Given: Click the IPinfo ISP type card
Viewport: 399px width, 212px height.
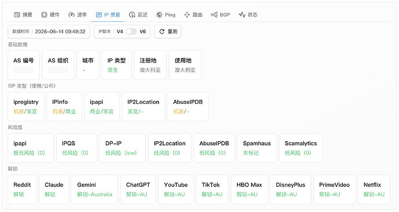Looking at the screenshot, I should [64, 106].
